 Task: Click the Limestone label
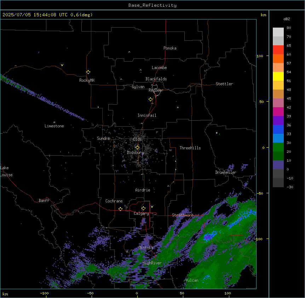point(54,126)
